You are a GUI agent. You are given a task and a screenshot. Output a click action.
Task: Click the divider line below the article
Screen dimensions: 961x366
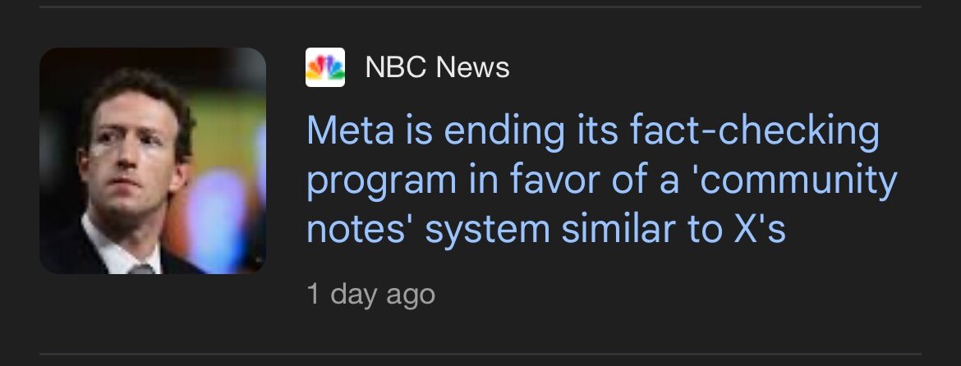point(480,355)
